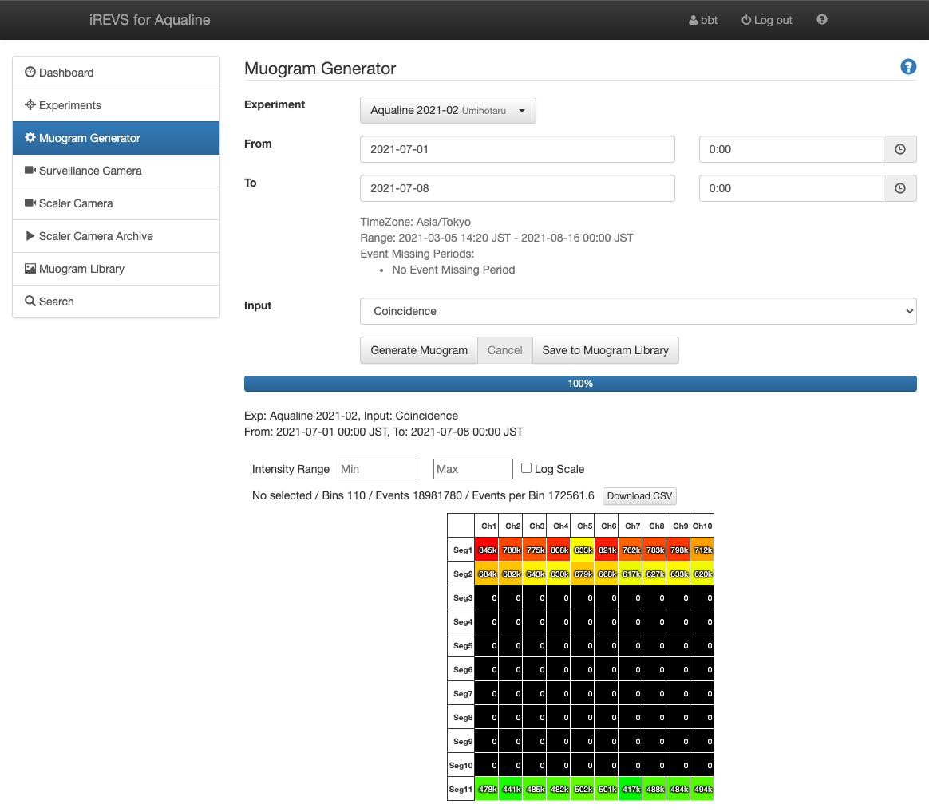
Task: Click the help question mark in top navbar
Action: tap(822, 20)
